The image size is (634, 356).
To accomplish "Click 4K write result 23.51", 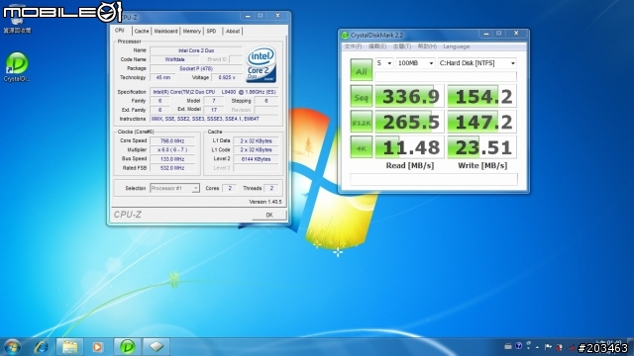I will (x=482, y=147).
